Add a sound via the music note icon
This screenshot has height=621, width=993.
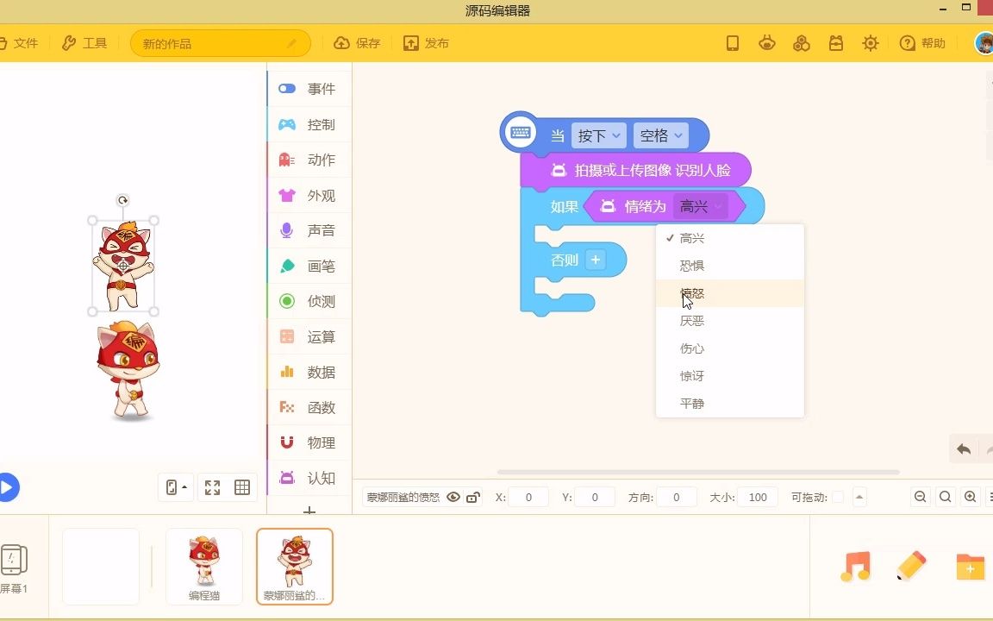point(855,567)
